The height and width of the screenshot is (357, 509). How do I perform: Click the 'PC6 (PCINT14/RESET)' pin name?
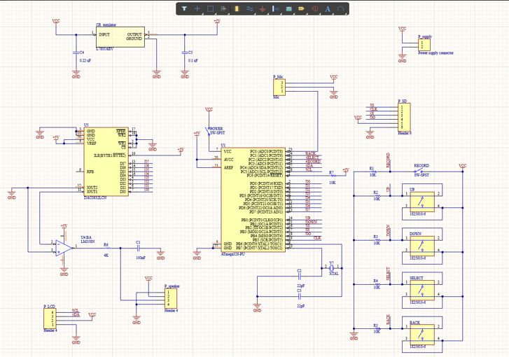(265, 175)
